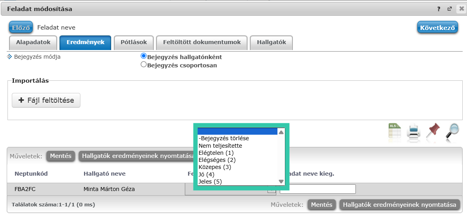467x217 pixels.
Task: Click the red pushpin icon
Action: (x=433, y=131)
